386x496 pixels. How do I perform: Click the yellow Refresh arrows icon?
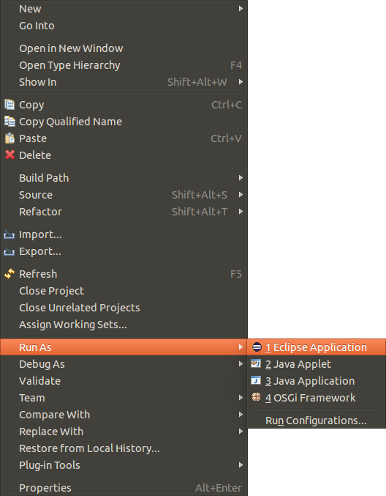(x=10, y=273)
